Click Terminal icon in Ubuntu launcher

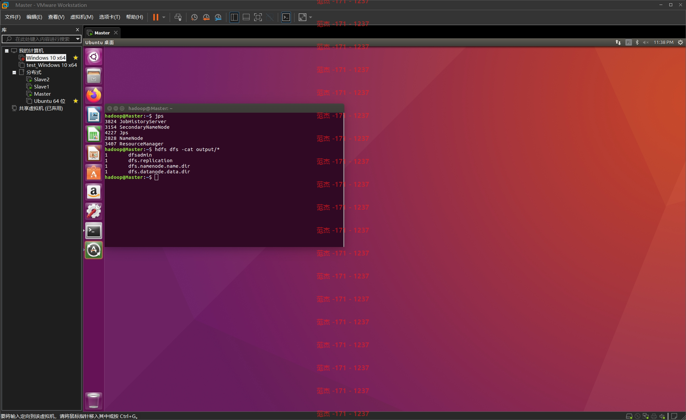[94, 231]
